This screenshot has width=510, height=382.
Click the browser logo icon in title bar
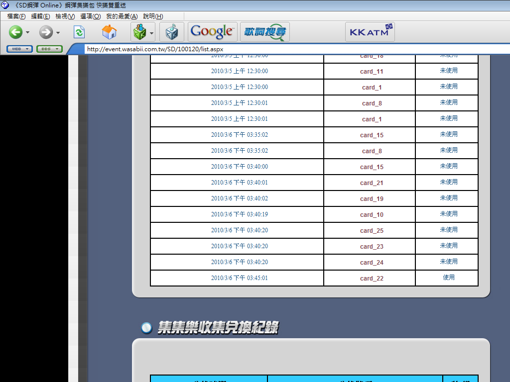tap(5, 5)
